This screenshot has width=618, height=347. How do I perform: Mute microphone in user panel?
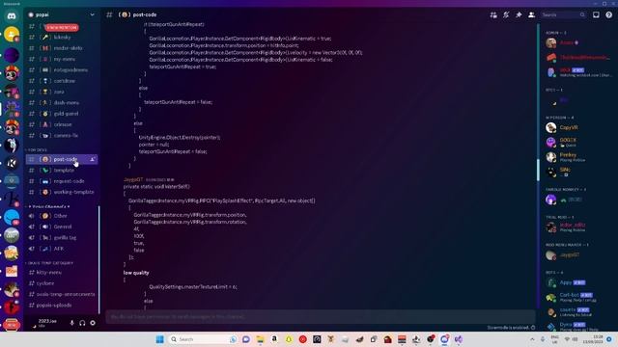tap(71, 323)
